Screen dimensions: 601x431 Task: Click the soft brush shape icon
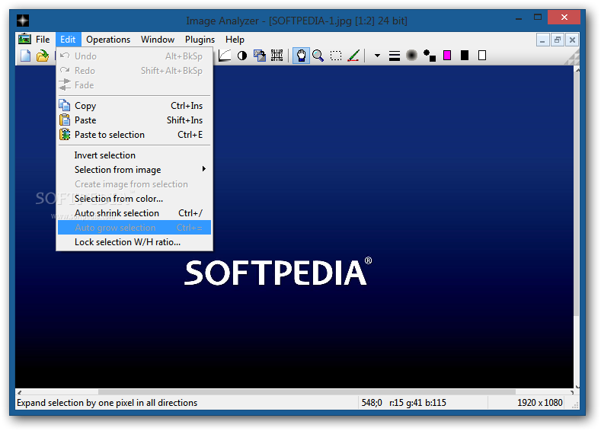[x=411, y=56]
